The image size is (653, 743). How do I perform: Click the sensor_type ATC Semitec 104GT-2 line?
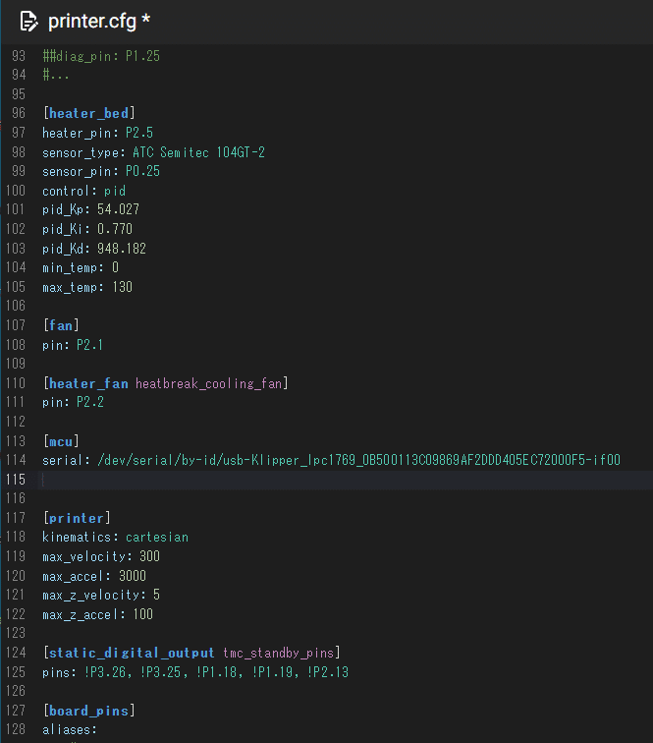tap(153, 152)
